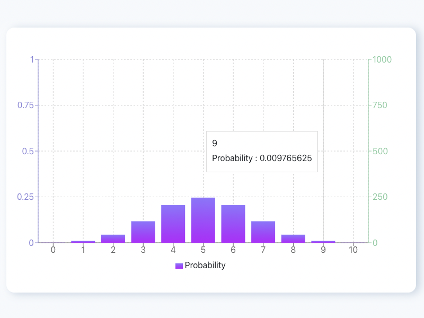Image resolution: width=424 pixels, height=318 pixels.
Task: Click the small bar at value 8
Action: point(293,238)
